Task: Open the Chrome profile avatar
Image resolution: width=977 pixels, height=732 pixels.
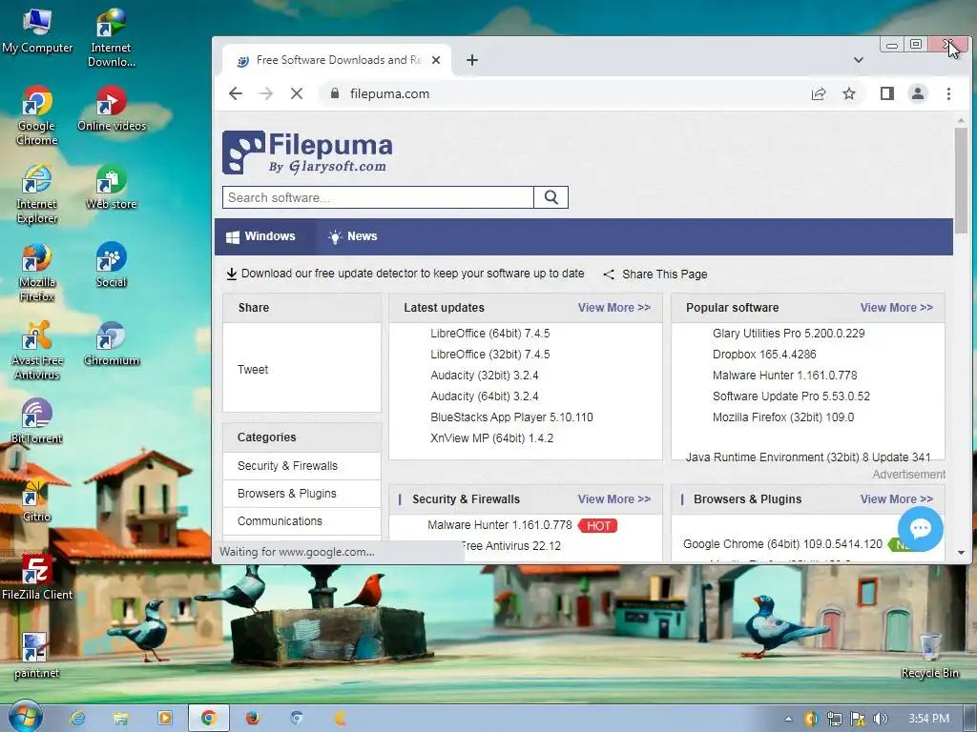Action: [918, 94]
